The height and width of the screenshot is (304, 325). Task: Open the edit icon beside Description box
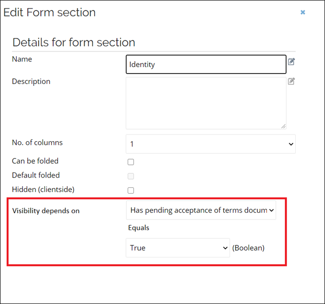(291, 81)
